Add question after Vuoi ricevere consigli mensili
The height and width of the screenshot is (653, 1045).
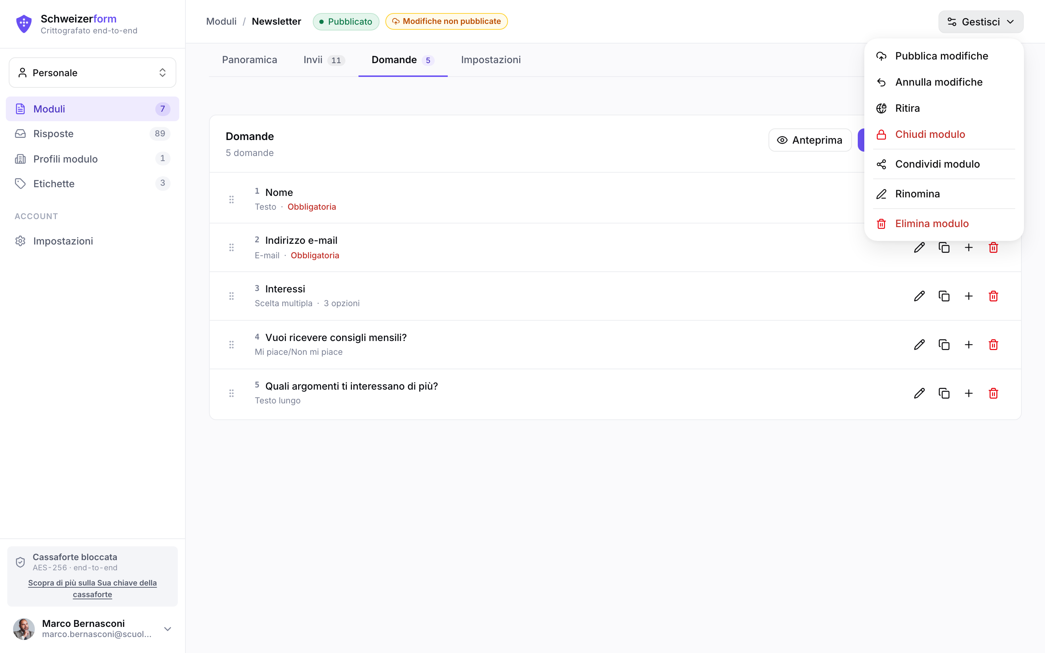968,345
